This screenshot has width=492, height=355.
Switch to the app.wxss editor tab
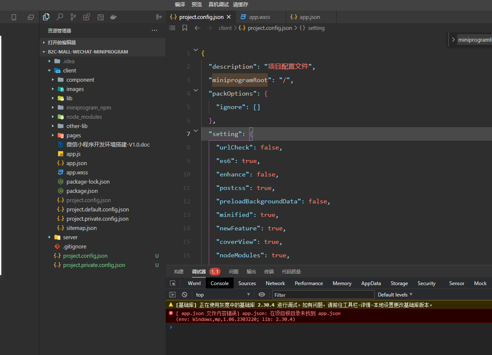[259, 17]
